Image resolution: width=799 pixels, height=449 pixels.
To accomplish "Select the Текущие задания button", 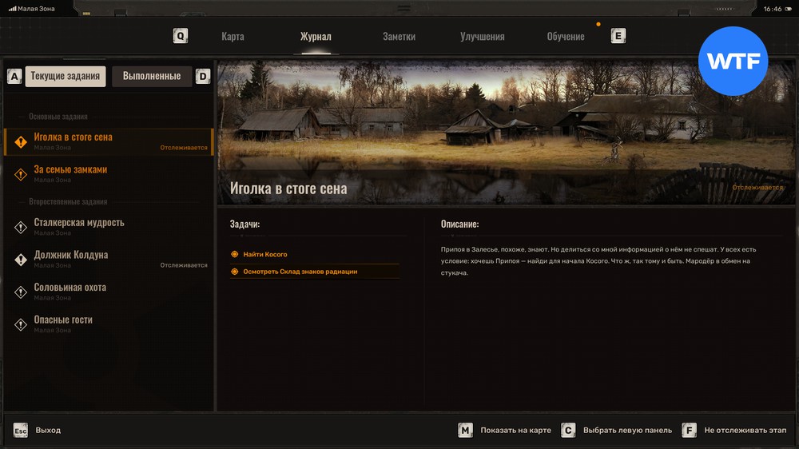I will click(x=66, y=77).
